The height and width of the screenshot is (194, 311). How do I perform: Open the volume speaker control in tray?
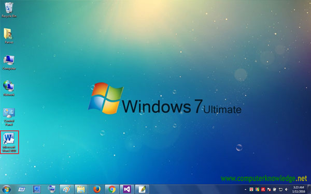287,189
